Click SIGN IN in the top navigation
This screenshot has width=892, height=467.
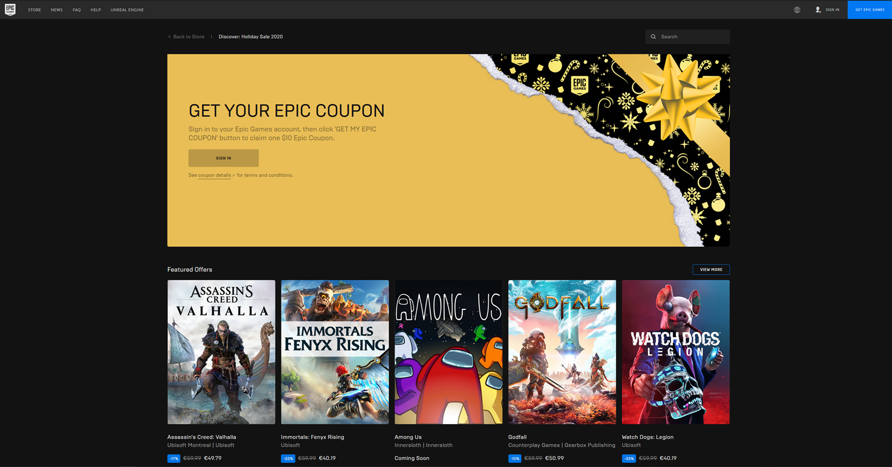coord(832,9)
